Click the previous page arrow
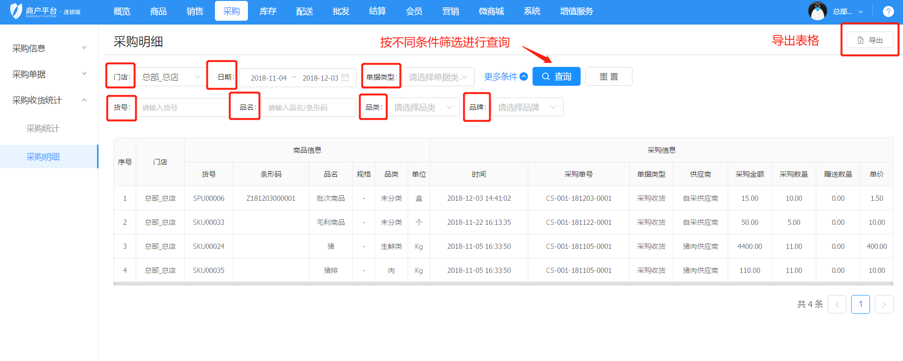 click(837, 304)
